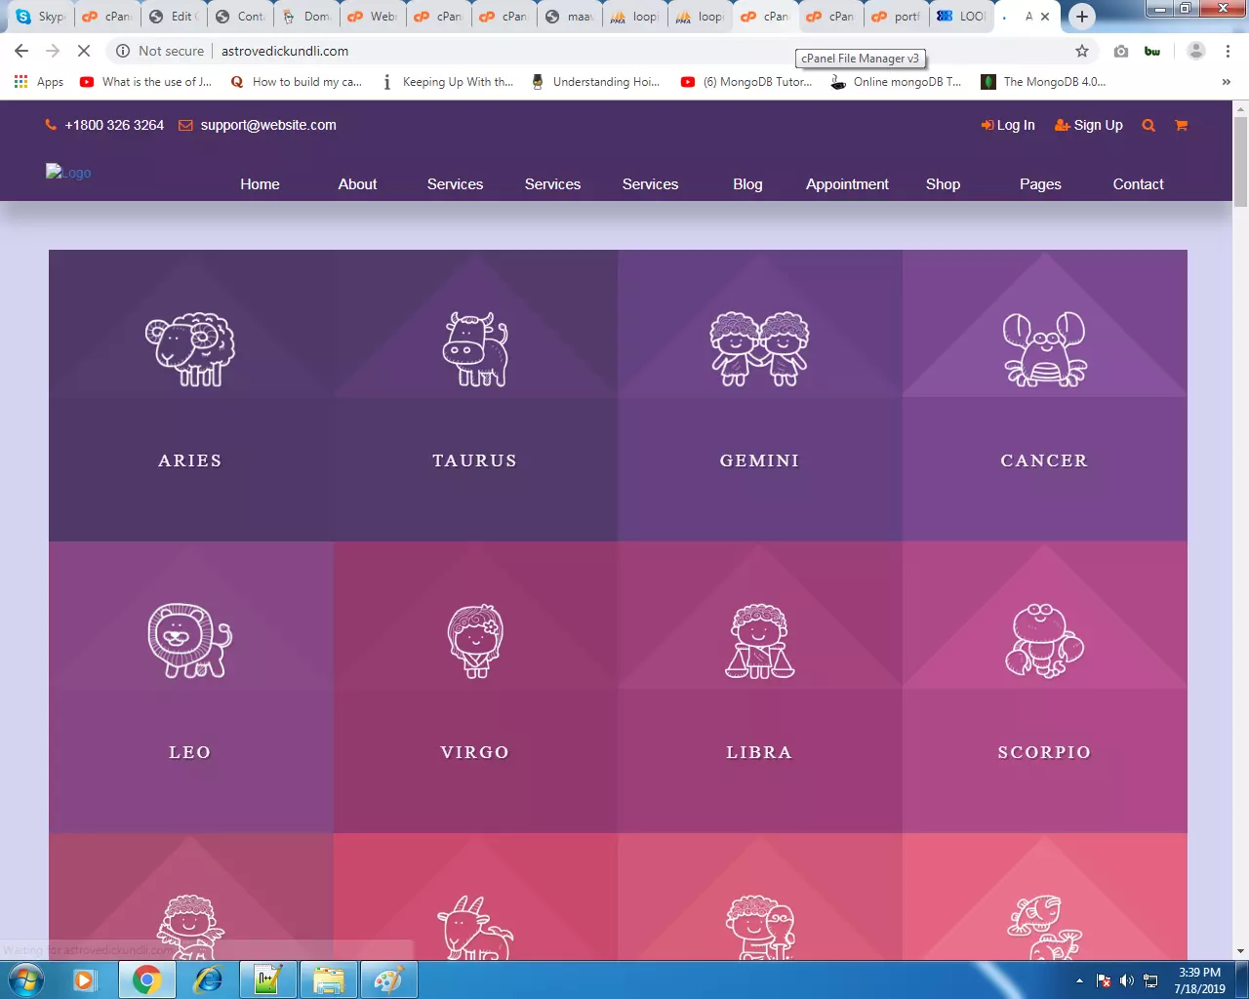Screen dimensions: 1249x999
Task: Open the shopping cart icon
Action: (x=1181, y=125)
